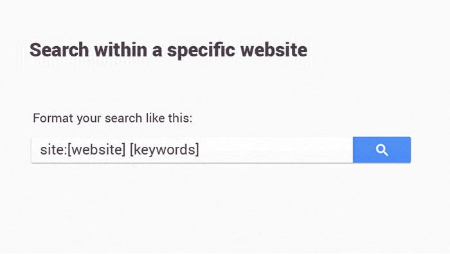Viewport: 450px width, 254px height.
Task: Click the '[website]' placeholder in the search box
Action: [x=96, y=149]
